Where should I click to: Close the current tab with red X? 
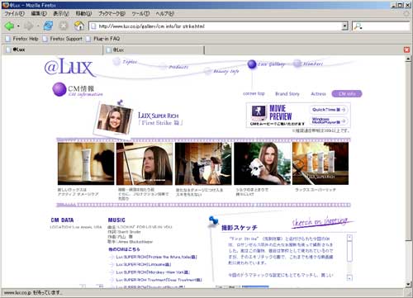click(x=406, y=50)
